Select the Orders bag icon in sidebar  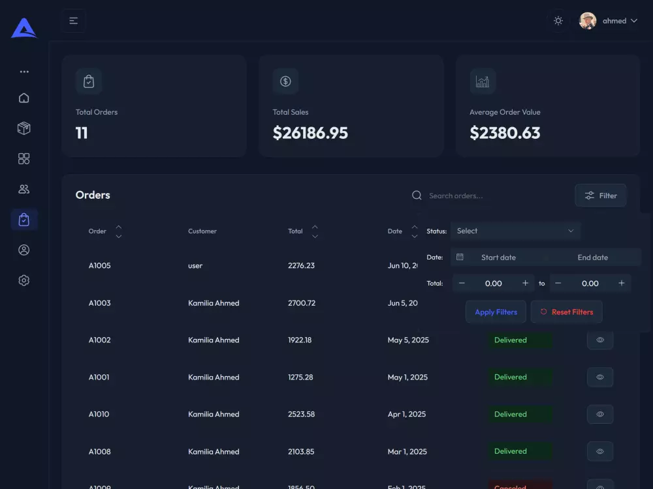point(24,220)
